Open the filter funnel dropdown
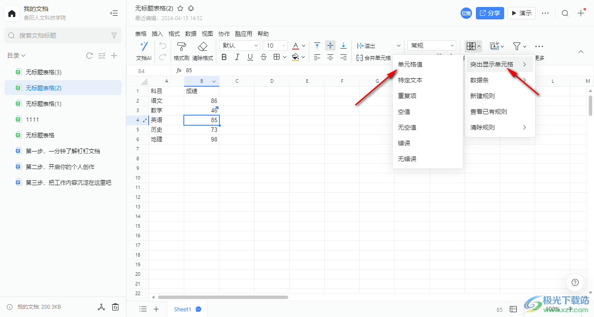Image resolution: width=594 pixels, height=317 pixels. click(520, 46)
